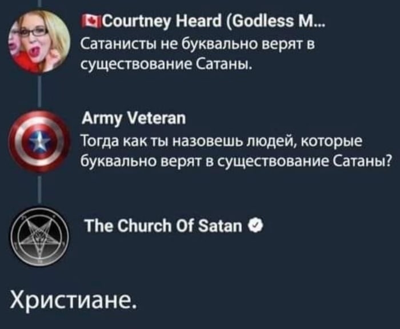Click the line буквально верят в существование Сатаны?
This screenshot has width=400, height=329.
click(x=236, y=161)
